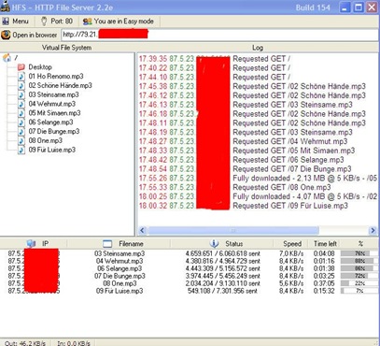Screen dimensions: 380x346
Task: Maximize the HFS window
Action: click(x=359, y=7)
